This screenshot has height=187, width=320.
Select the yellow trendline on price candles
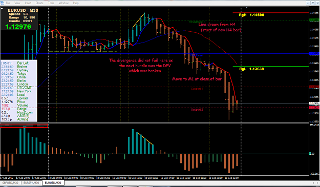pyautogui.click(x=139, y=20)
